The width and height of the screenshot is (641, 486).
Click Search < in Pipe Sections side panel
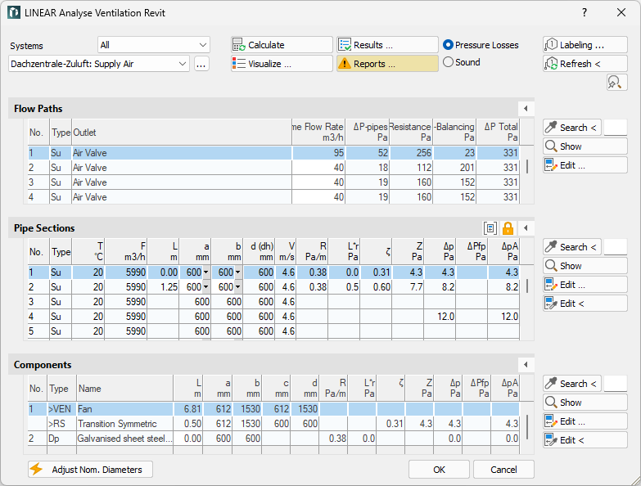point(572,246)
